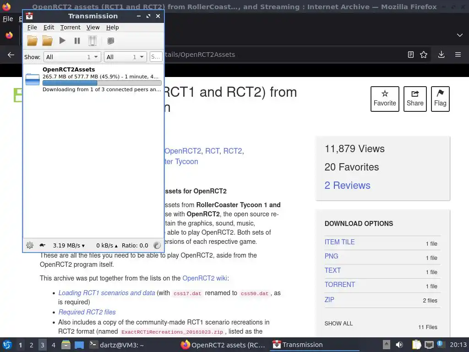Expand Firefox list all tabs chevron
This screenshot has width=469, height=352.
[460, 35]
